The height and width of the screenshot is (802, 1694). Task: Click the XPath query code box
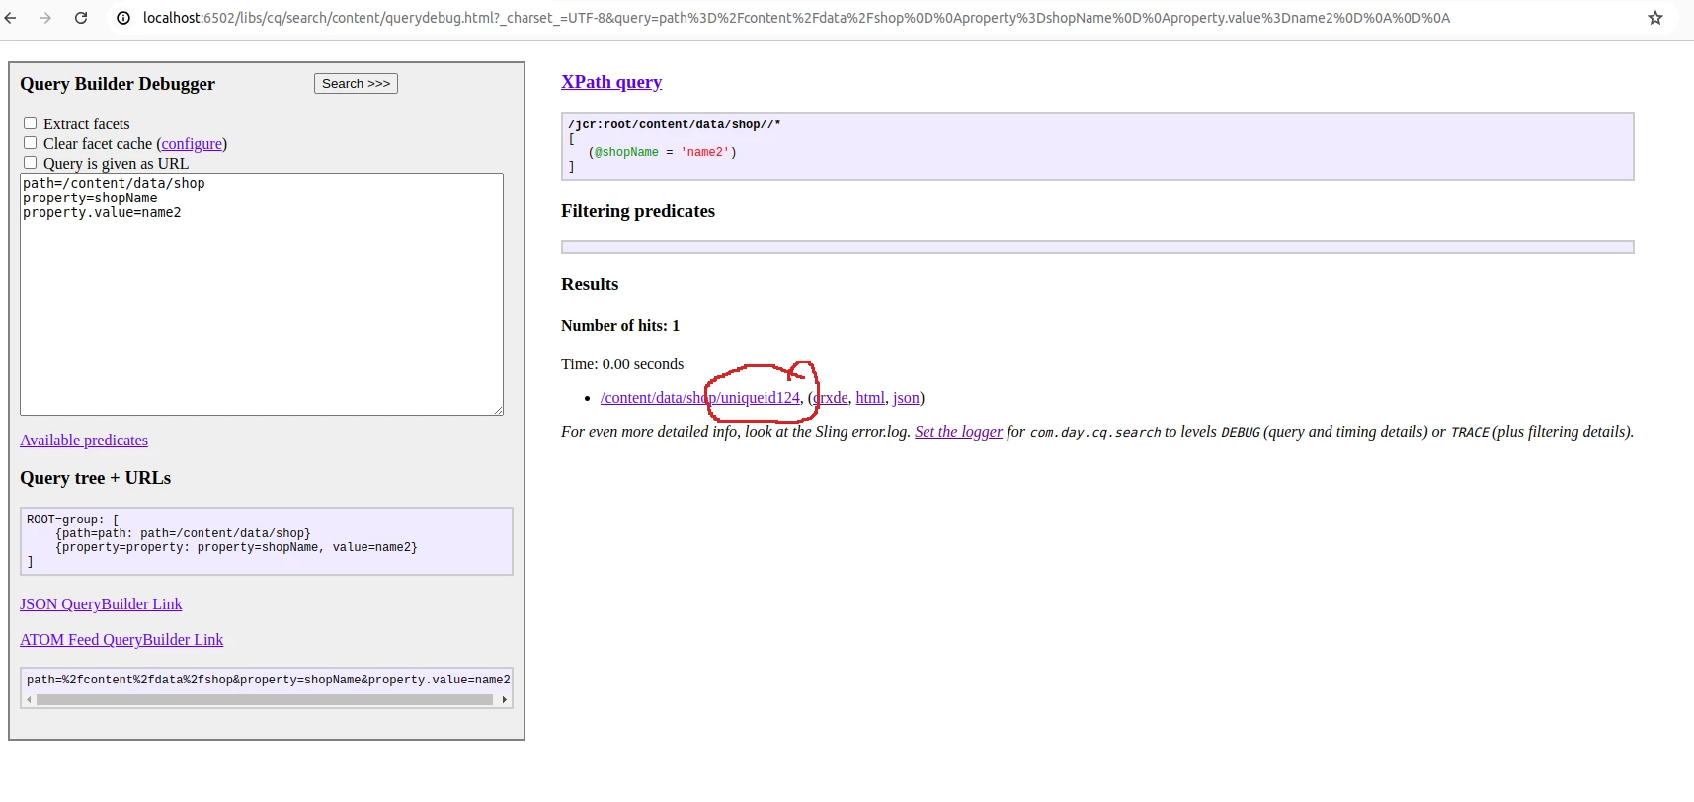click(1097, 146)
